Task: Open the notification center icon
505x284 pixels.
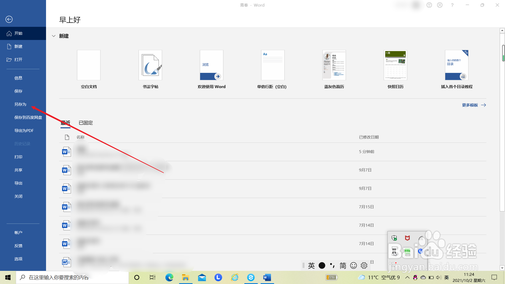Action: 494,277
